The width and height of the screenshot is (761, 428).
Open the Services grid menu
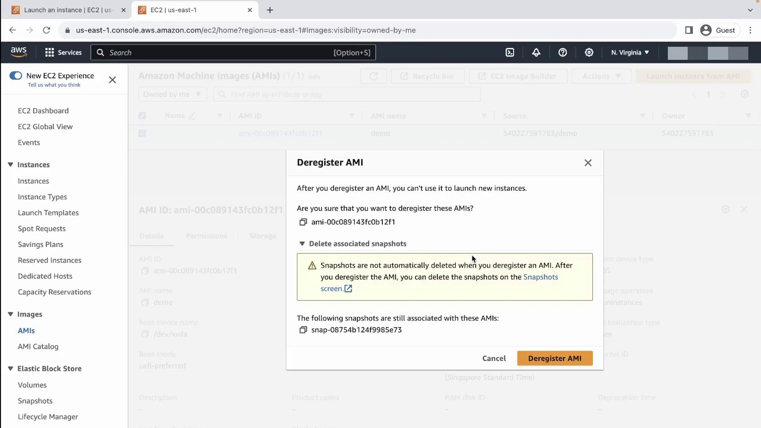point(63,52)
